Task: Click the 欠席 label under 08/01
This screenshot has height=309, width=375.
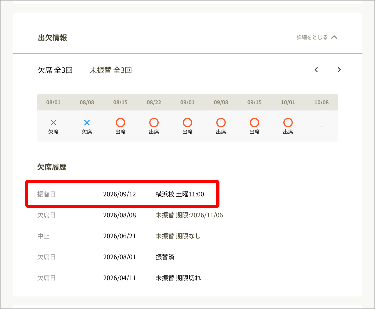Action: [x=53, y=132]
